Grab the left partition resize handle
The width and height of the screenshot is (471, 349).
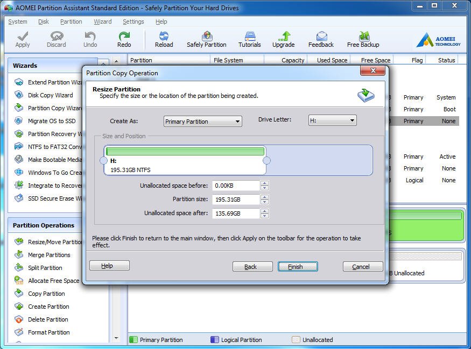(103, 161)
